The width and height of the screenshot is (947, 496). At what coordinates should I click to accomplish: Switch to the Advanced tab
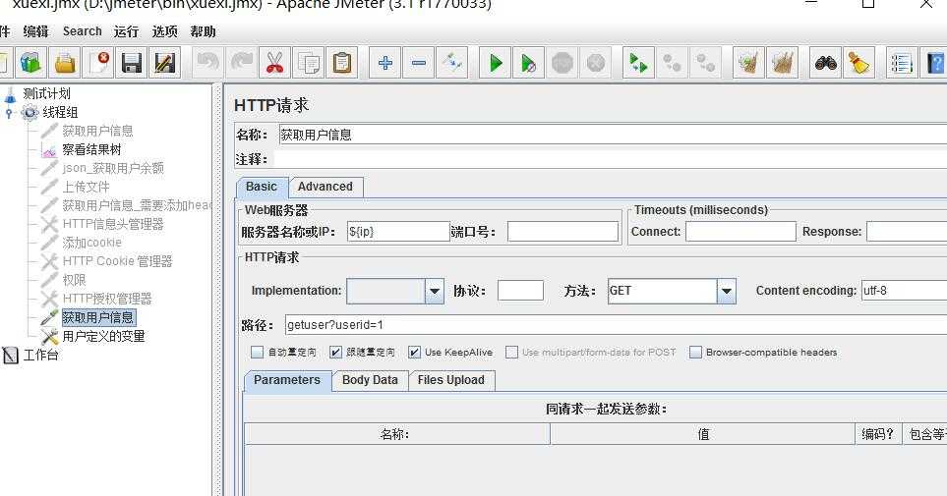(x=326, y=187)
